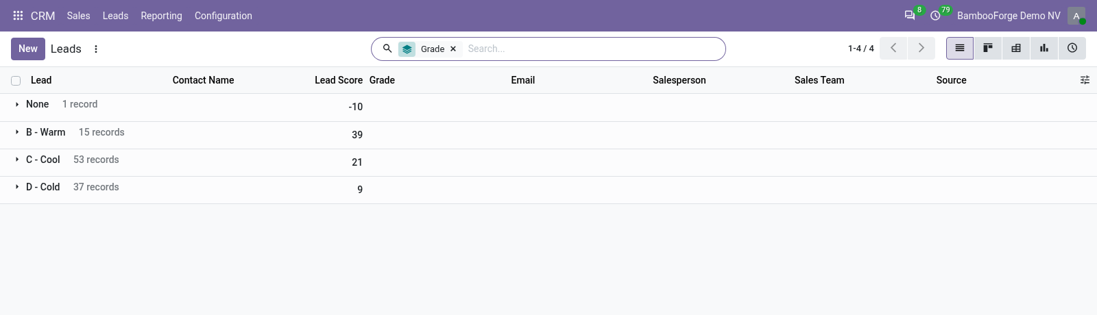
Task: Create a new lead with New button
Action: 28,49
